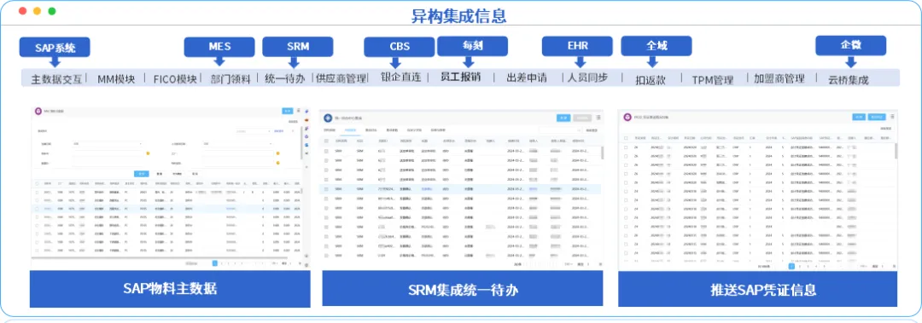Viewport: 922px width, 323px height.
Task: Select the 全域 blue badge
Action: [656, 46]
